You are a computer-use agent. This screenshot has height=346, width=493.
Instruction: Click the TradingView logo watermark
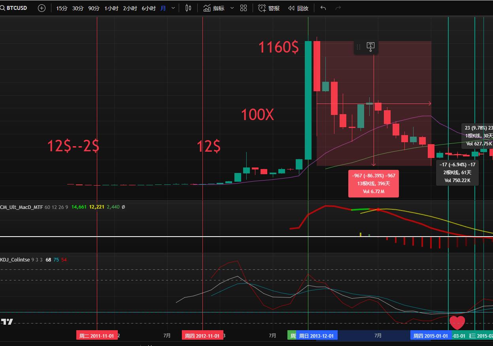[7, 322]
